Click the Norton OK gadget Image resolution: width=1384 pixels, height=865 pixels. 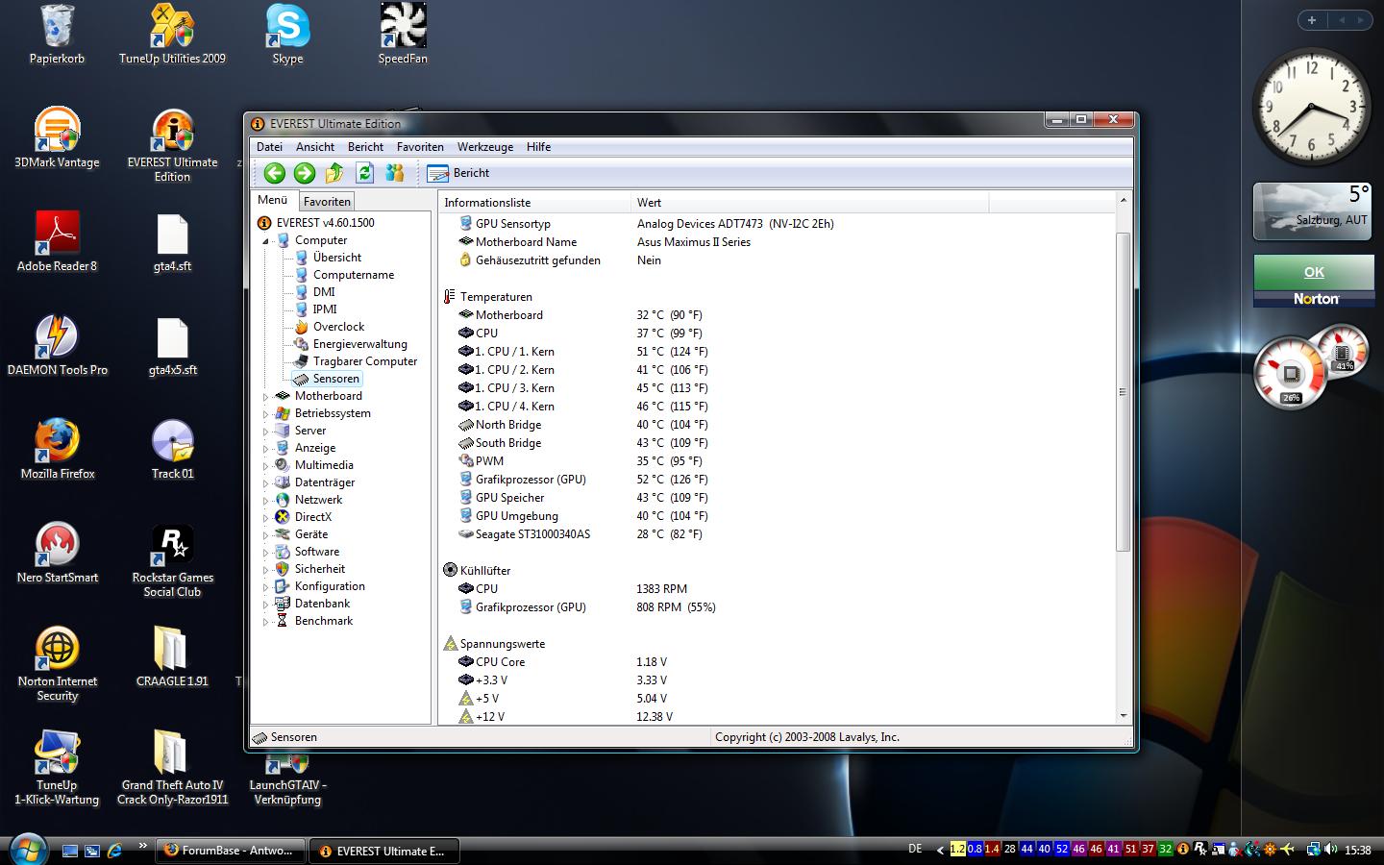tap(1313, 272)
